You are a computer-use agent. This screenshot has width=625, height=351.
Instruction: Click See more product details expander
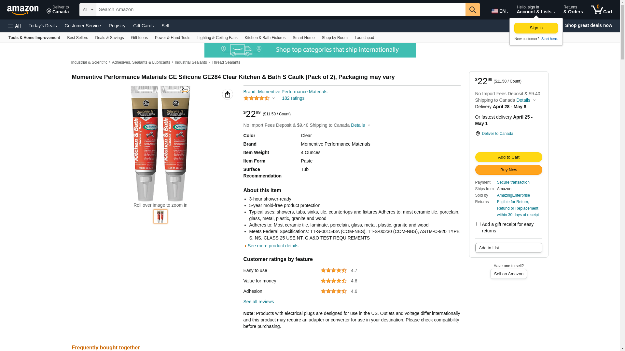pyautogui.click(x=273, y=246)
